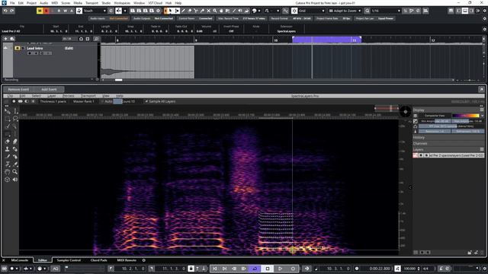The image size is (488, 274).
Task: Open the Touch automation mode dropdown
Action: 95,11
